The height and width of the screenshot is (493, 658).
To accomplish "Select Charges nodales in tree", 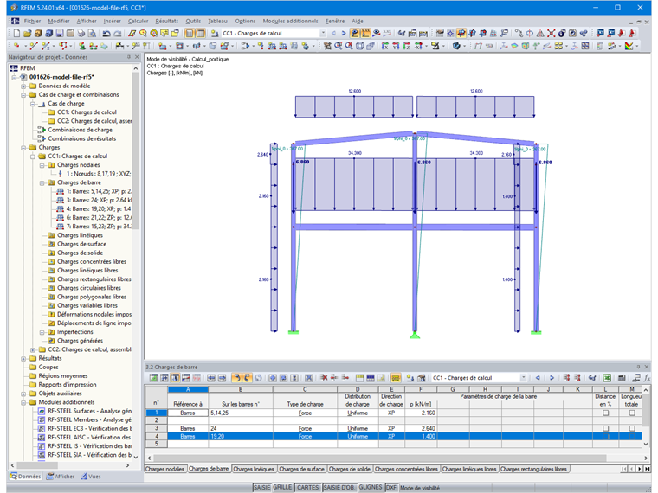I will [x=79, y=165].
